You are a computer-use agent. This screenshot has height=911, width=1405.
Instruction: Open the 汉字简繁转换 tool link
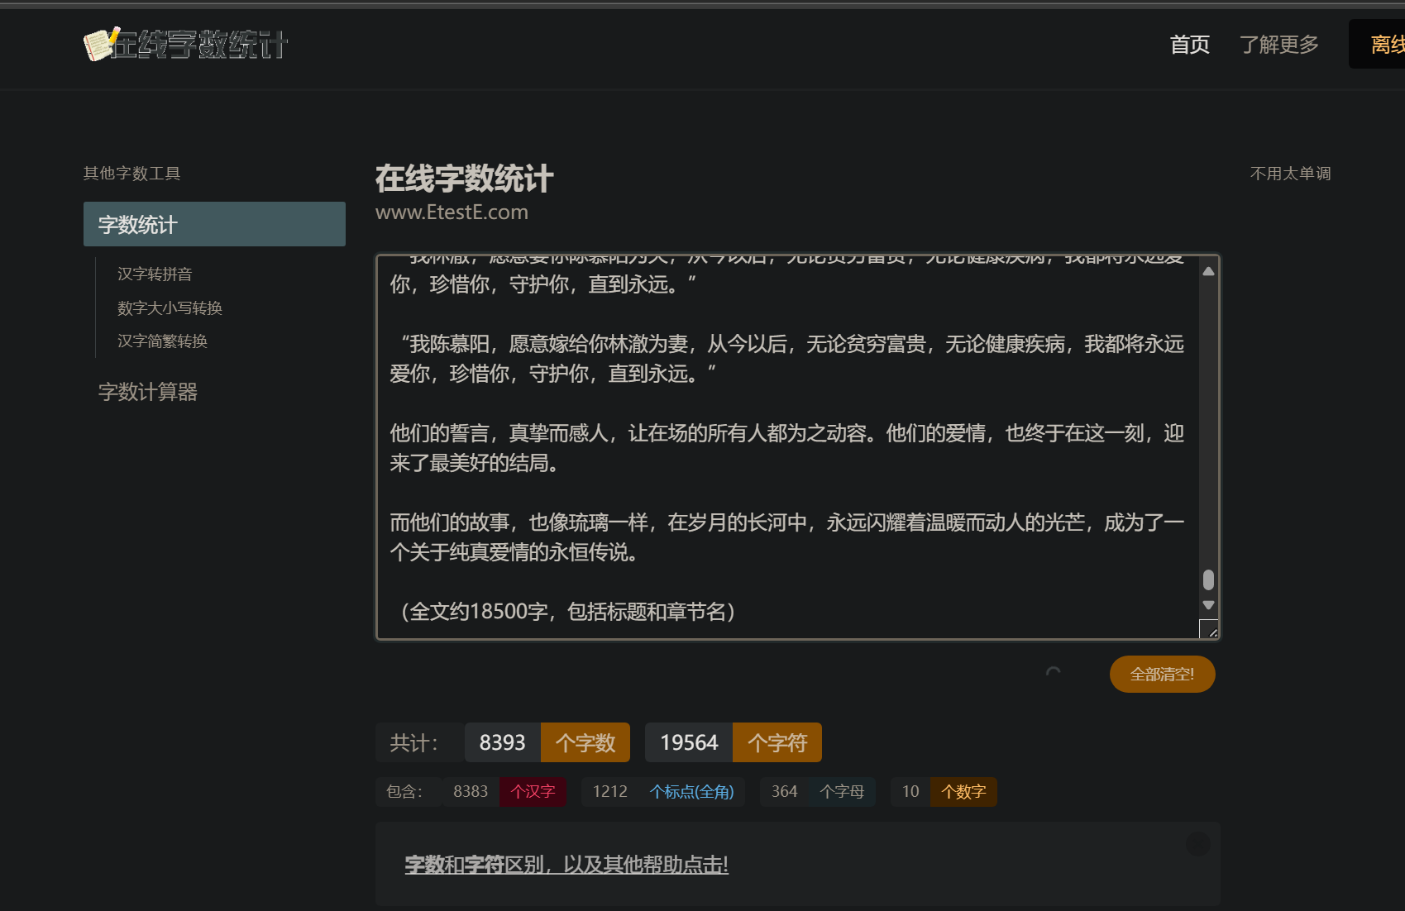162,341
